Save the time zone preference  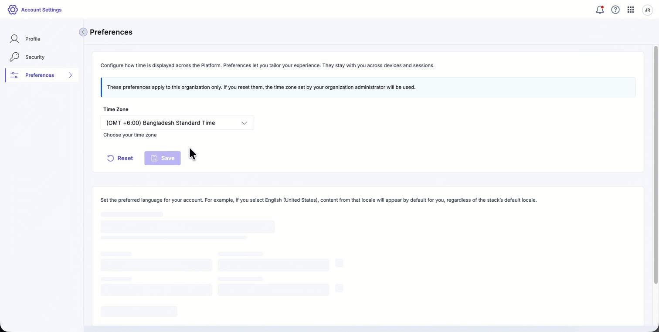point(163,158)
